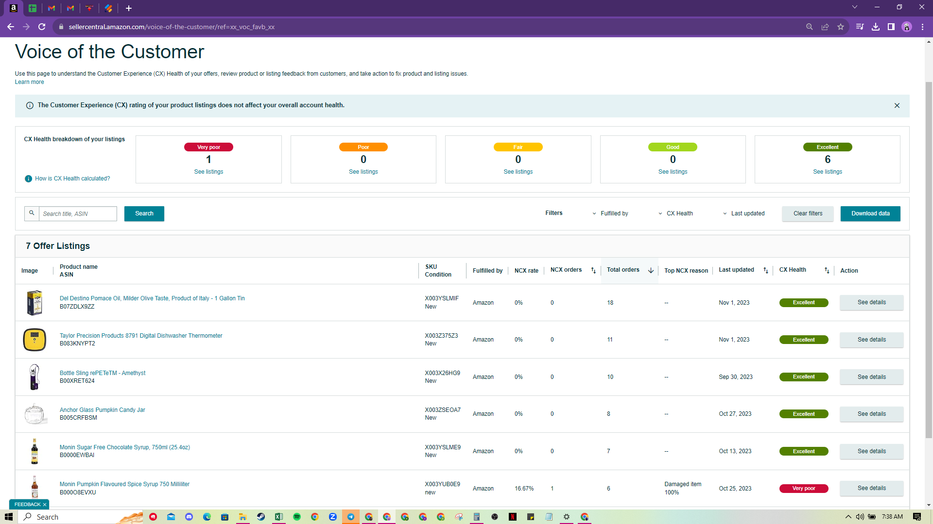See details for Bottle Sling Amethyst
933x524 pixels.
pyautogui.click(x=871, y=377)
